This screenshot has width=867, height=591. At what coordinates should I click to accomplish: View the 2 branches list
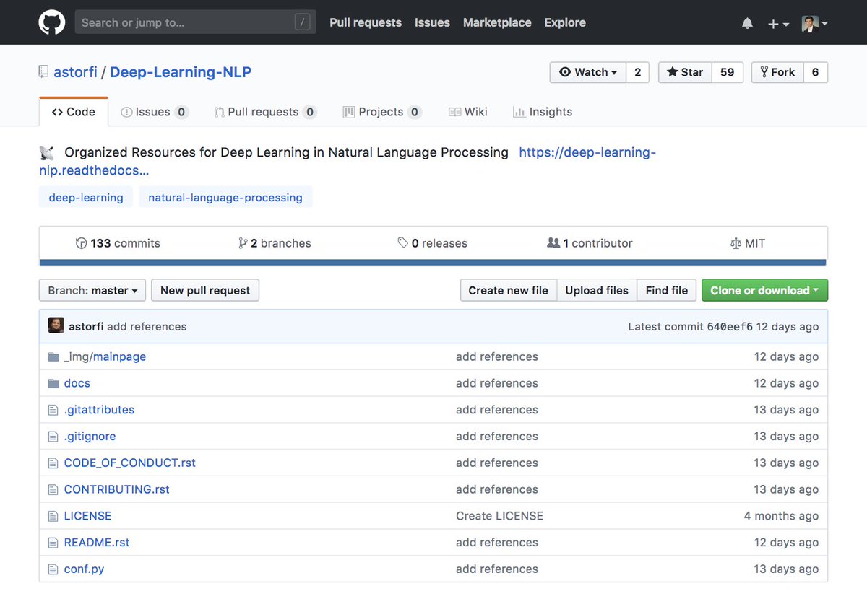pos(275,243)
